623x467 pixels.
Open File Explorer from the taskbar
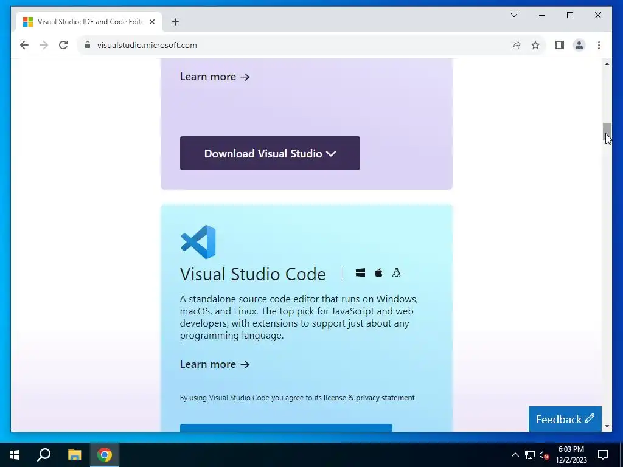tap(74, 455)
